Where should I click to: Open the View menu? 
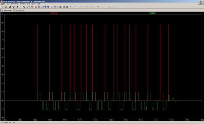(x=8, y=4)
